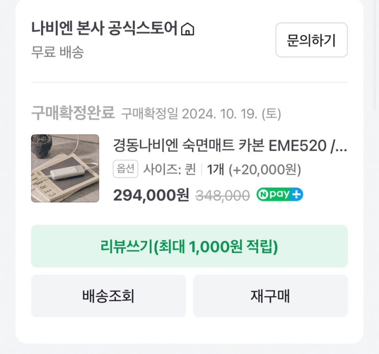Open the 문의하기 inquiry button
Screen dimensions: 379x354
[x=311, y=40]
